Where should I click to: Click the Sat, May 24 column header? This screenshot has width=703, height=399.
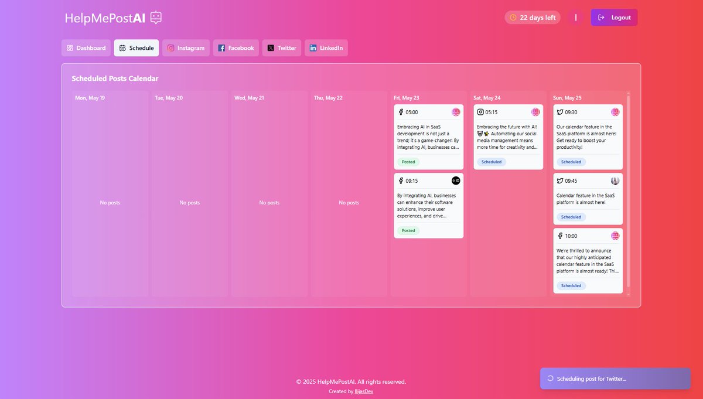pyautogui.click(x=487, y=98)
